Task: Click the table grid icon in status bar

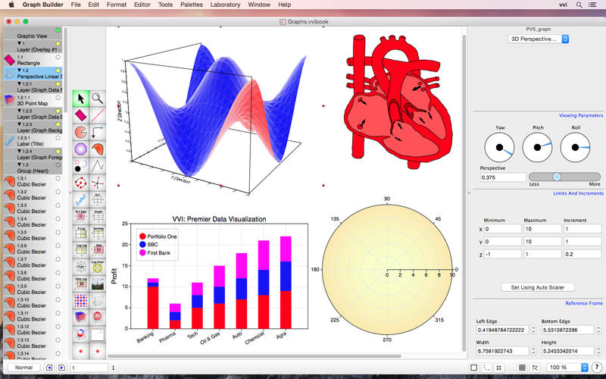Action: (x=522, y=368)
